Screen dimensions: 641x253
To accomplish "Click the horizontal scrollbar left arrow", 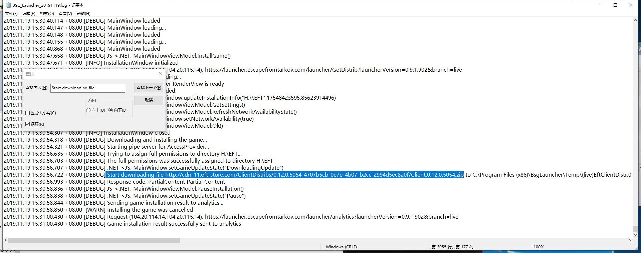I will click(5, 240).
